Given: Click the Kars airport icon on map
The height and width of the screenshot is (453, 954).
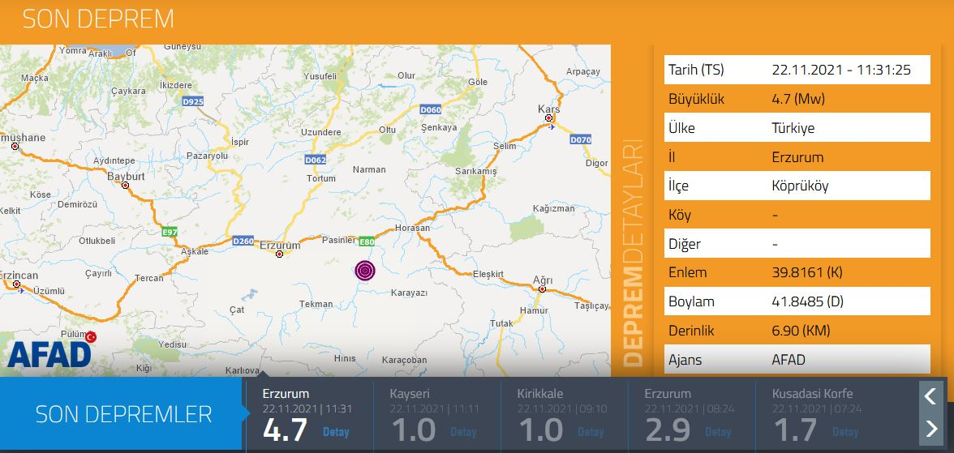Looking at the screenshot, I should coord(552,126).
